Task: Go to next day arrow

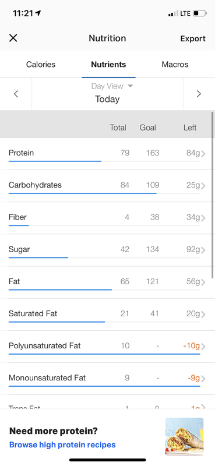Action: (199, 94)
